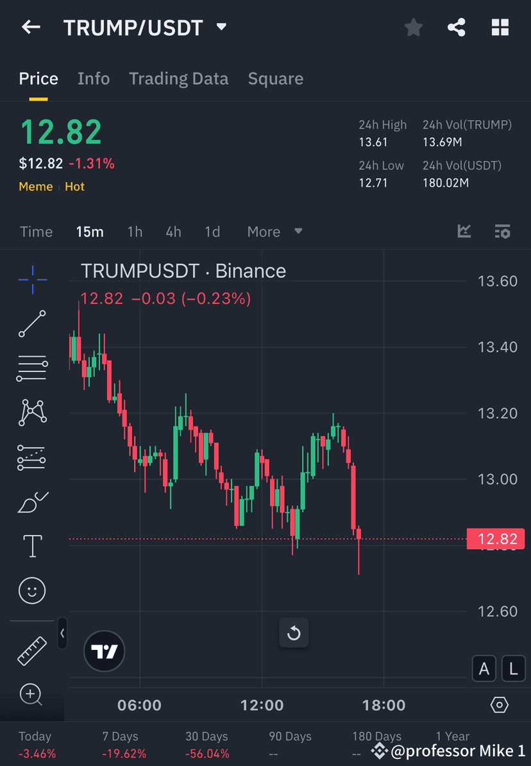Switch to the 1h timeframe

[135, 232]
